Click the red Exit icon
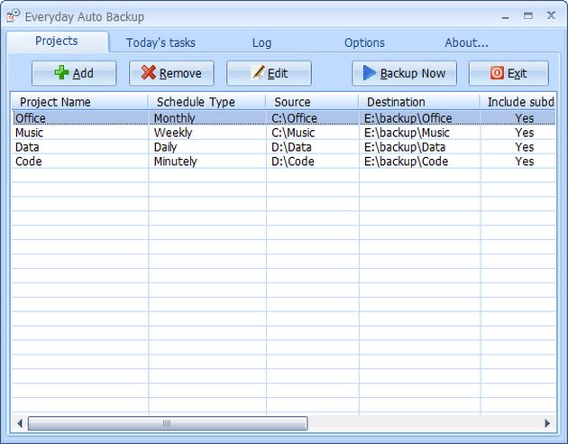Viewport: 568px width, 444px height. (497, 73)
